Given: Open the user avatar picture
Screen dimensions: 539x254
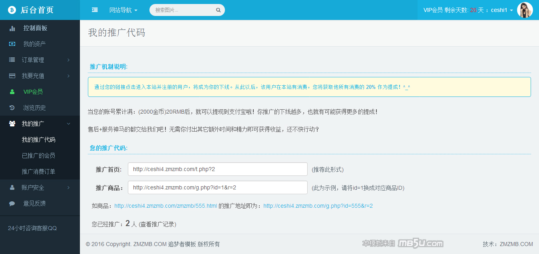Looking at the screenshot, I should point(525,10).
